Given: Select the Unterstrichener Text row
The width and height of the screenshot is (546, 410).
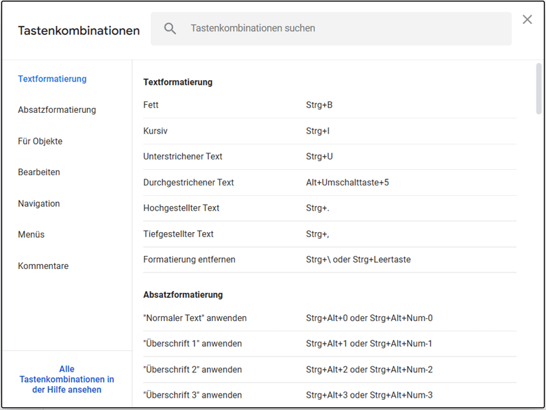Looking at the screenshot, I should coord(330,157).
